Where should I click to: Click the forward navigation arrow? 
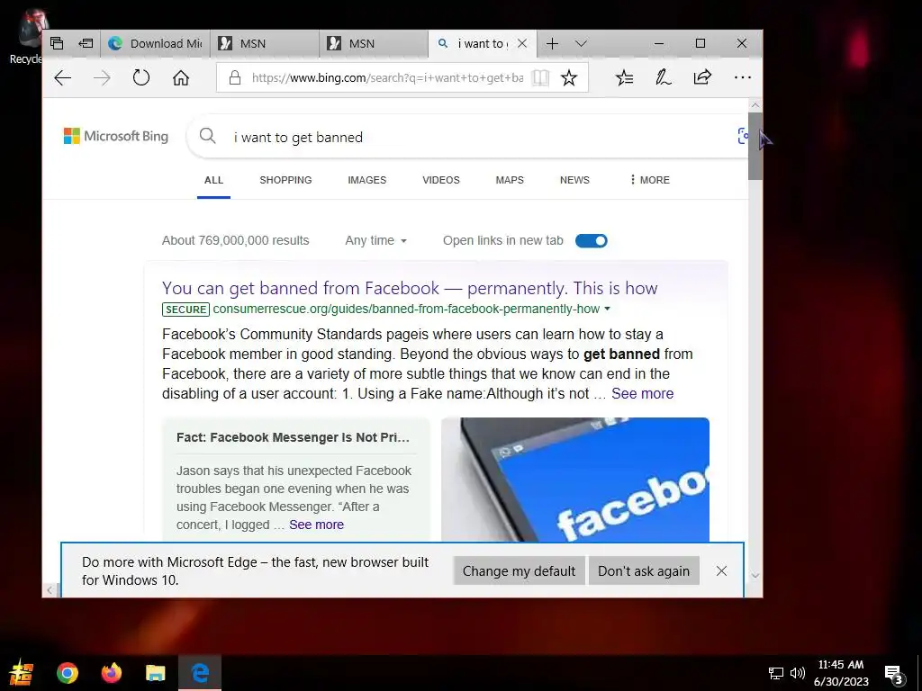coord(102,77)
